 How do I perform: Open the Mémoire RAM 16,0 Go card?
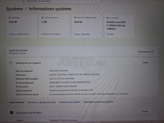tap(87, 26)
